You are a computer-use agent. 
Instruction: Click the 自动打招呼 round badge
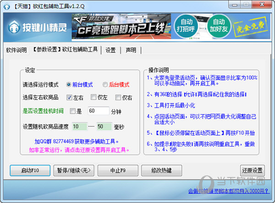tap(186, 26)
